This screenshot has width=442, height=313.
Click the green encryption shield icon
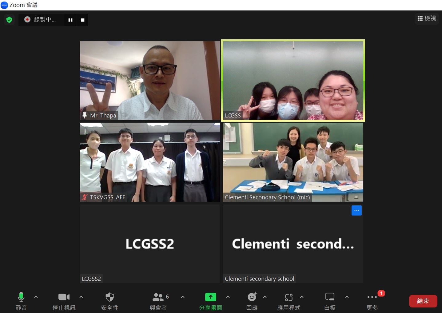pos(9,20)
